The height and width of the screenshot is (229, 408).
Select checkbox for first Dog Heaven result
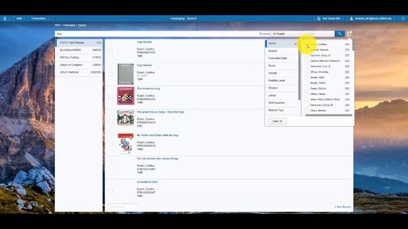click(x=110, y=51)
